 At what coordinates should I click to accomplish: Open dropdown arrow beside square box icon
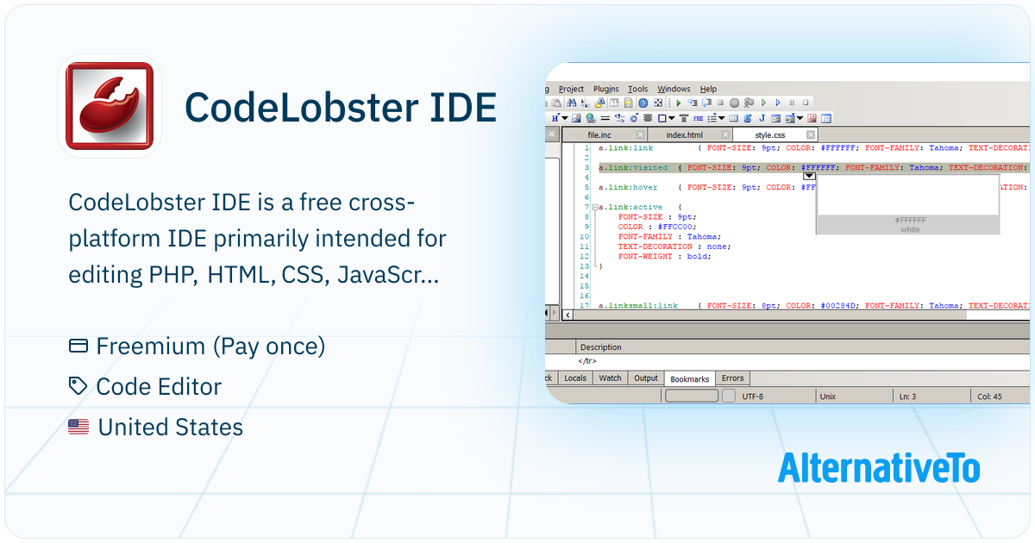[672, 118]
